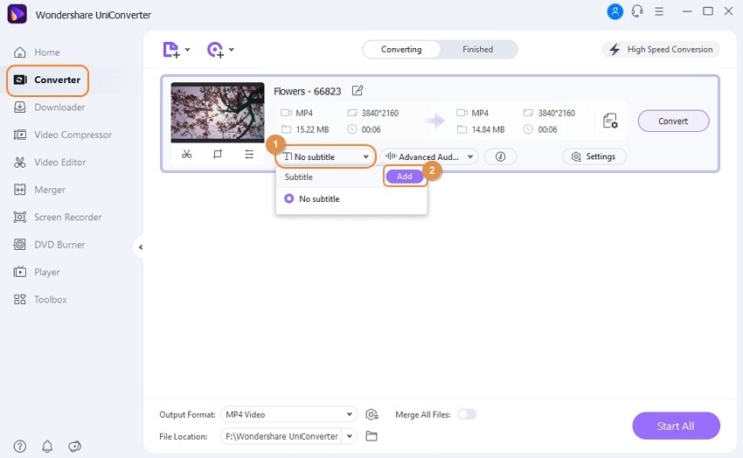The image size is (743, 458).
Task: Open the No subtitle dropdown
Action: (325, 156)
